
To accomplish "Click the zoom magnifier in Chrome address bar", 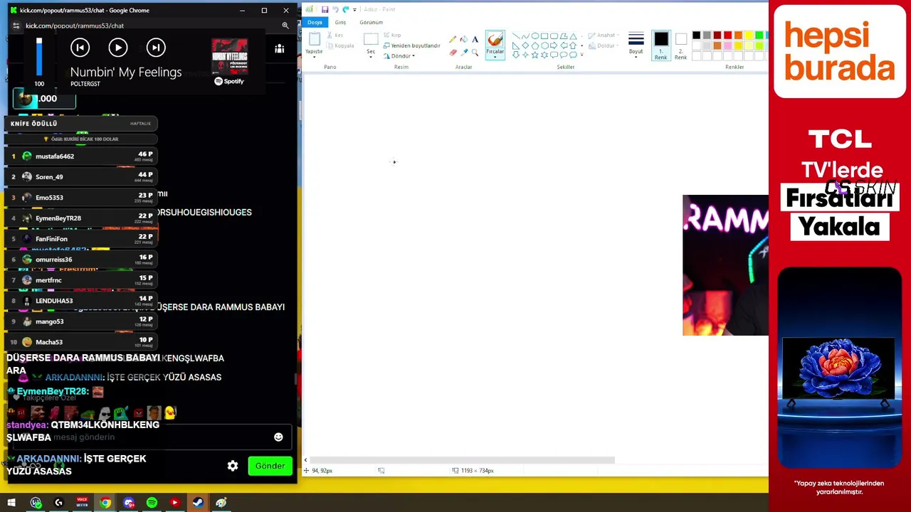I will [285, 26].
